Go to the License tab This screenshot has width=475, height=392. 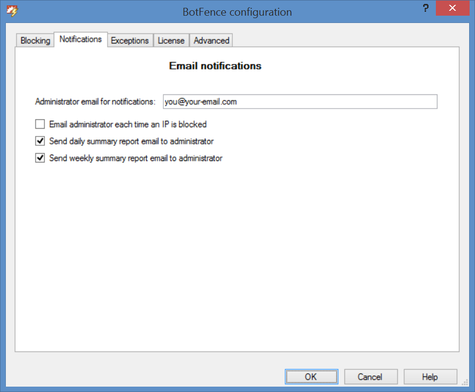pyautogui.click(x=171, y=41)
